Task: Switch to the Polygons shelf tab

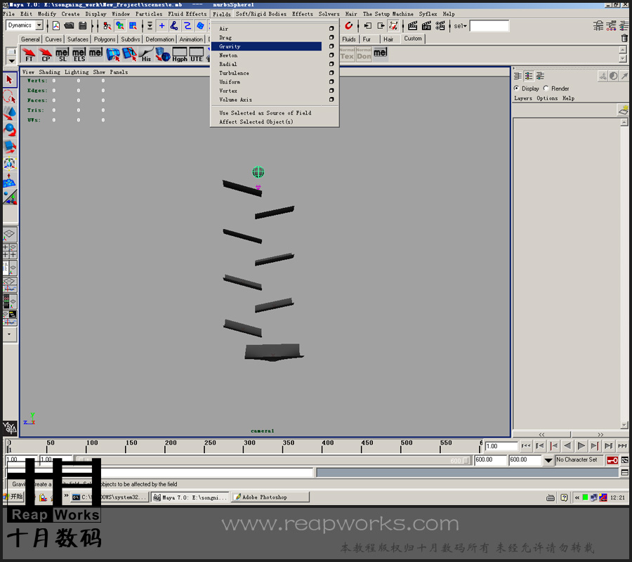Action: coord(105,39)
